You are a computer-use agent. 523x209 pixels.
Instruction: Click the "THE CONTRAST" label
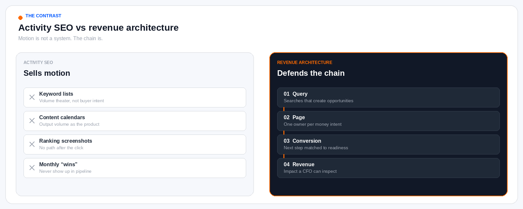click(x=43, y=16)
